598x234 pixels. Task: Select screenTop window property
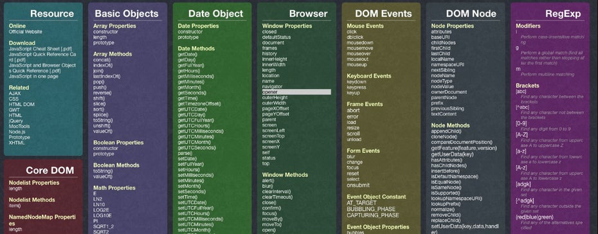click(x=273, y=136)
